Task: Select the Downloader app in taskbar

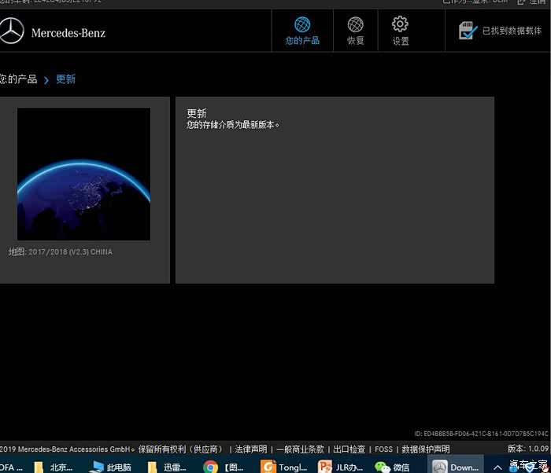Action: click(456, 467)
